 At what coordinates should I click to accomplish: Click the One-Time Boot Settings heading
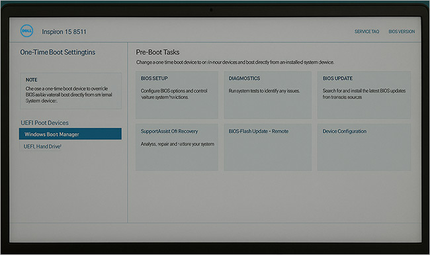coord(58,52)
